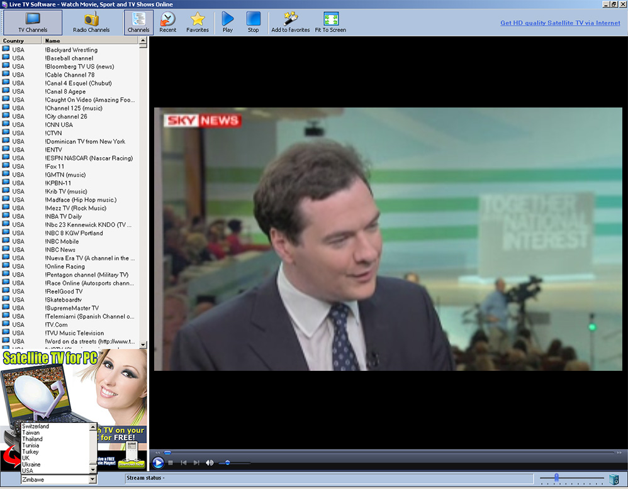Click TV icon beside !Backyard Wrestling
This screenshot has width=628, height=489.
click(6, 49)
